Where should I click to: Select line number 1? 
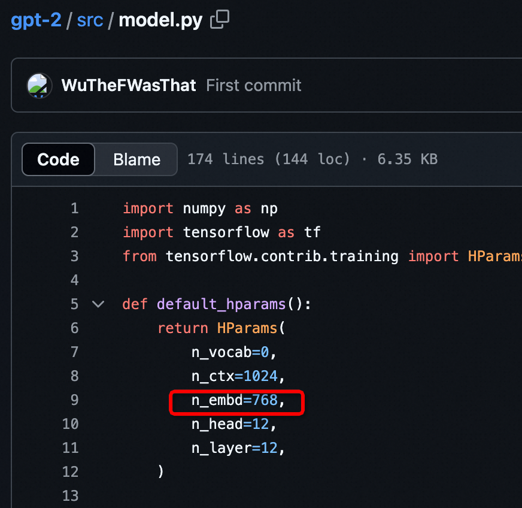coord(74,208)
